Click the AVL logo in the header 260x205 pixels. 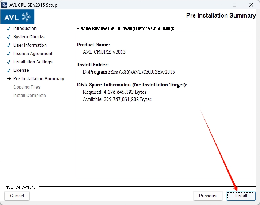coord(18,17)
